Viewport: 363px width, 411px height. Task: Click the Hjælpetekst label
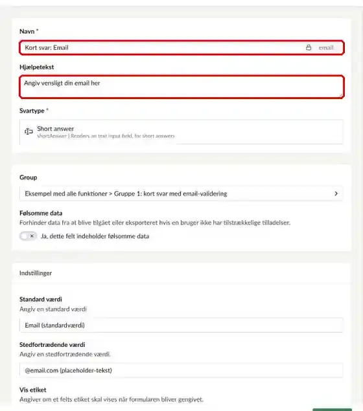point(37,67)
